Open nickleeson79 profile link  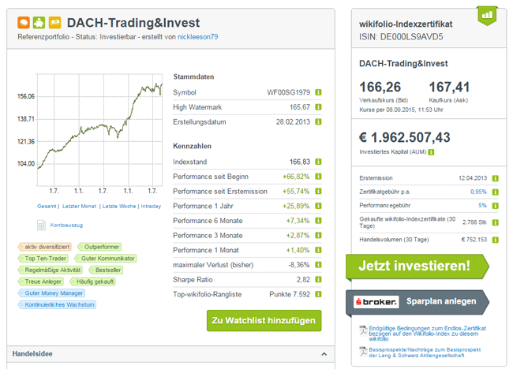pos(197,37)
